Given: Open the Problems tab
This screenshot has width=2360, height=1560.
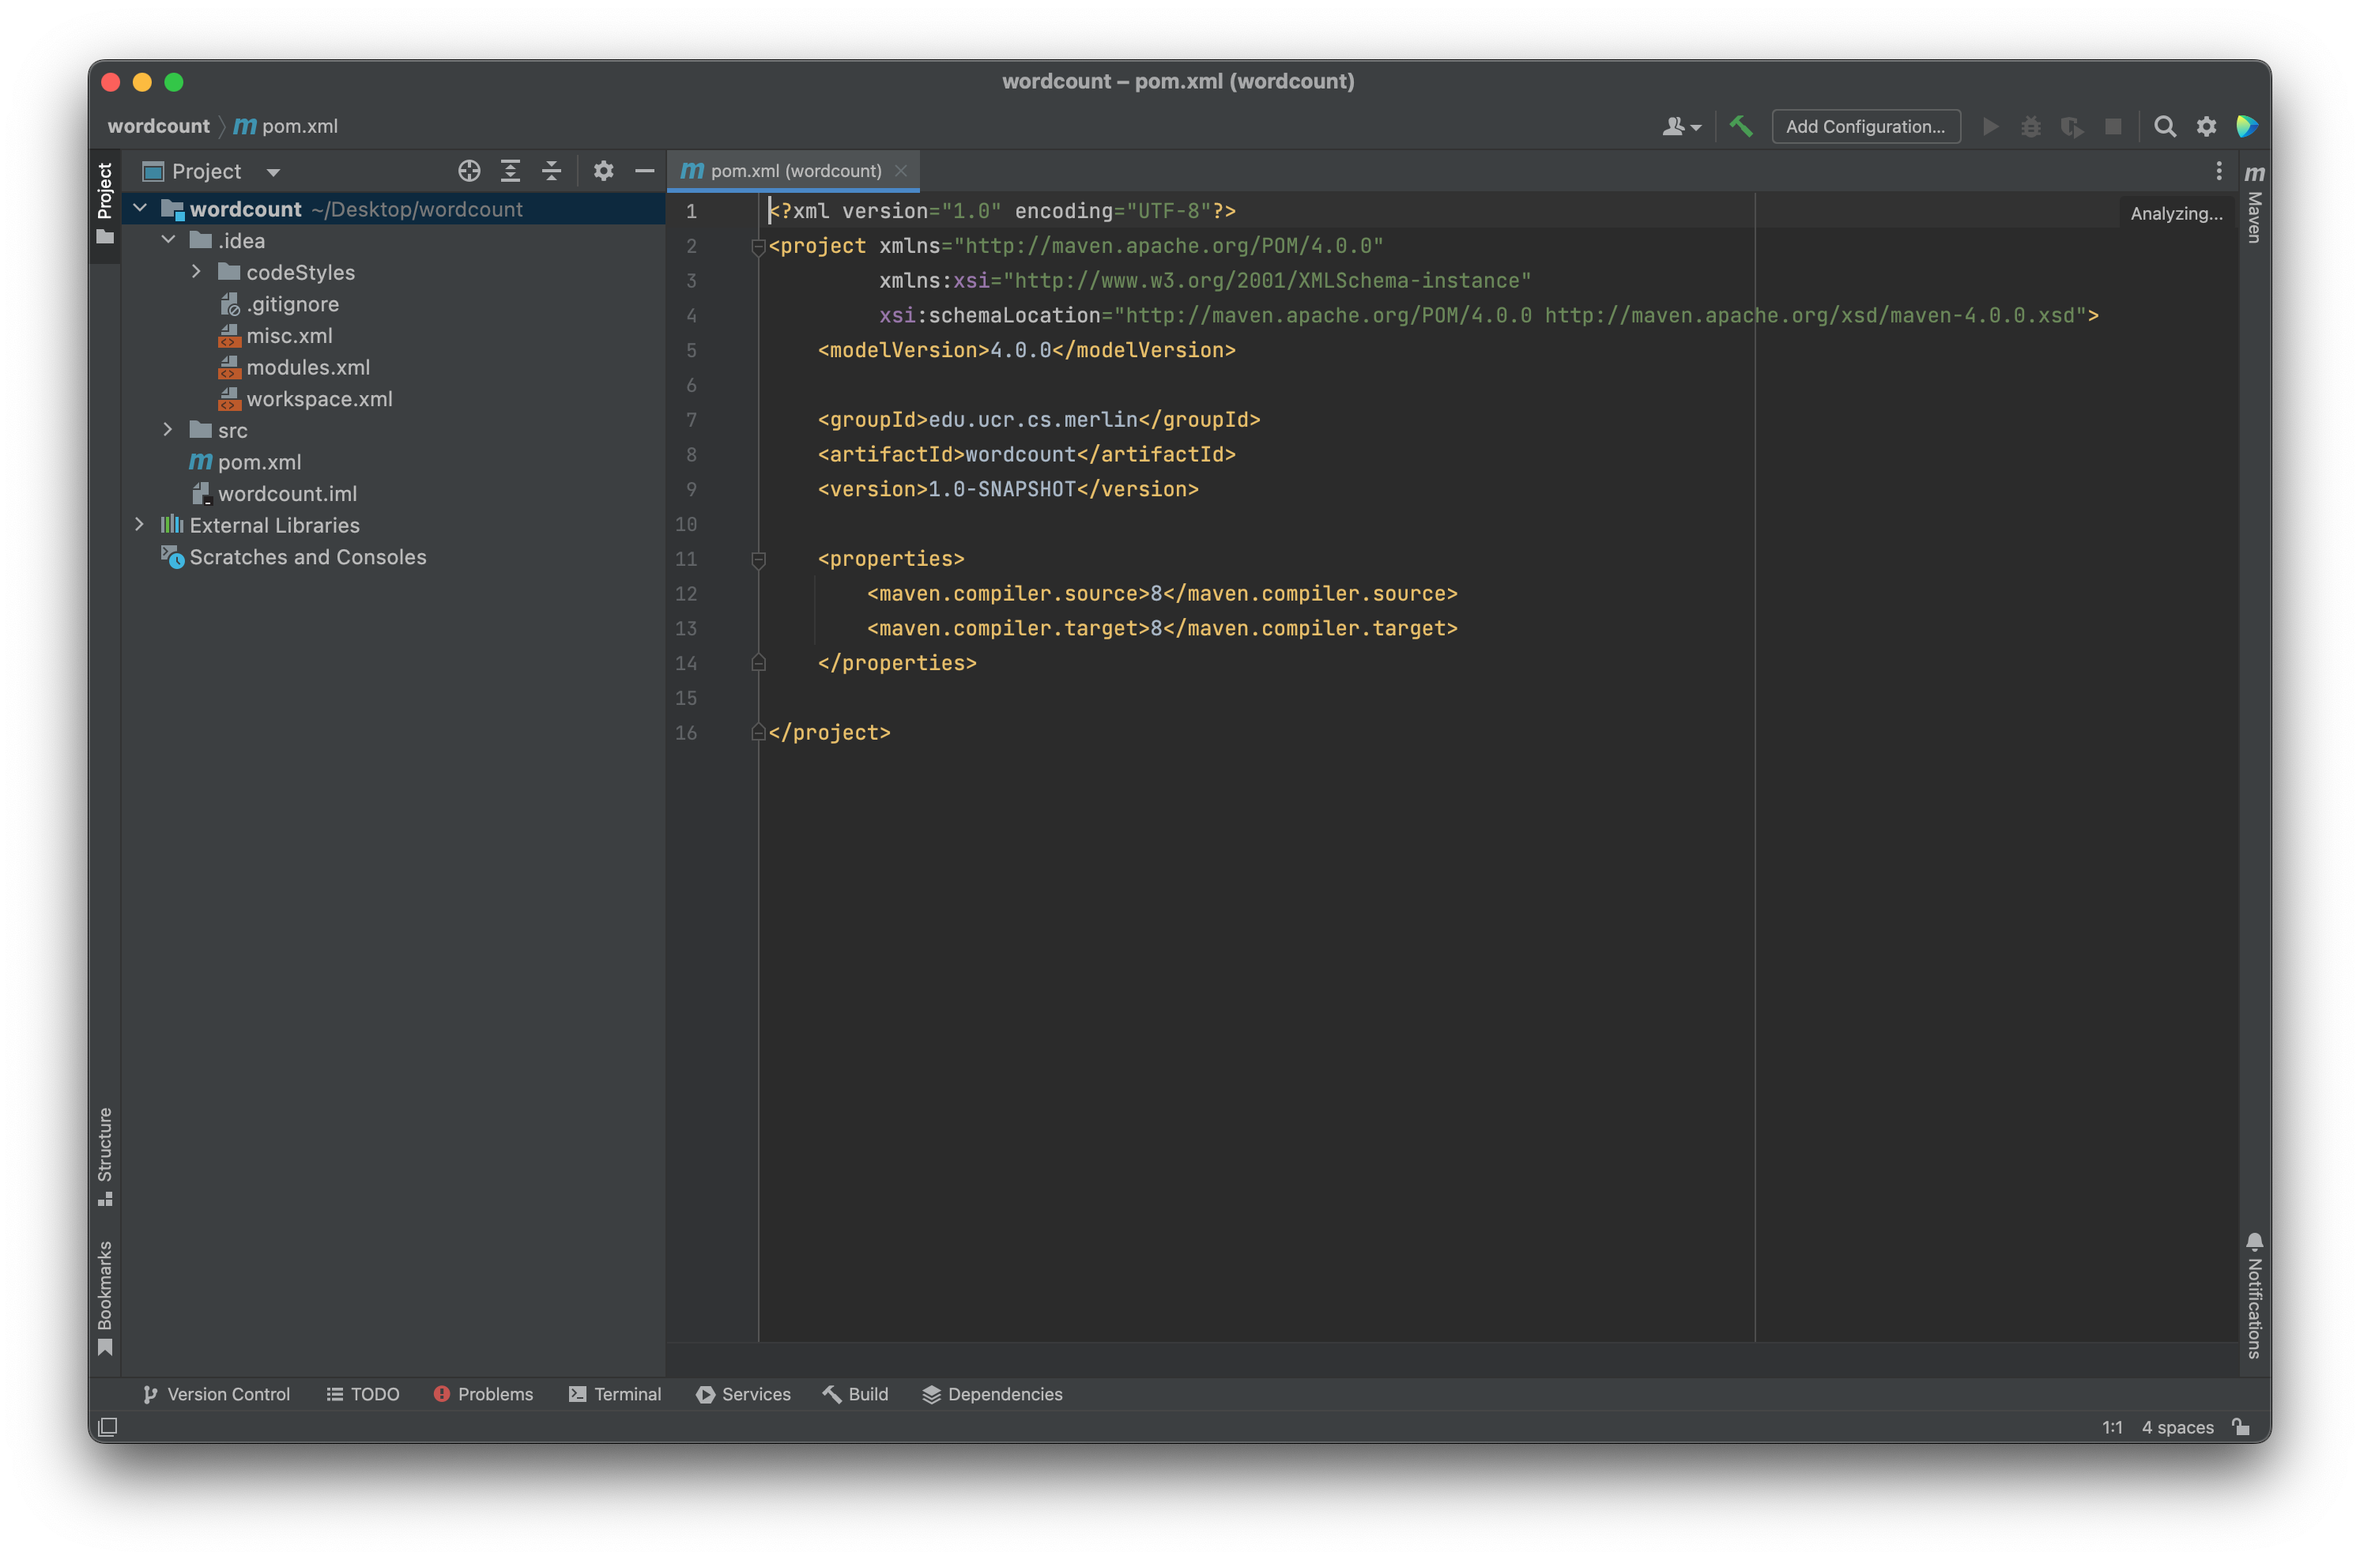Looking at the screenshot, I should (484, 1394).
